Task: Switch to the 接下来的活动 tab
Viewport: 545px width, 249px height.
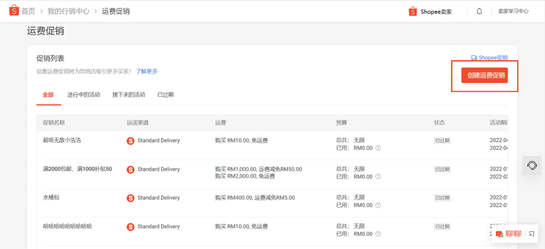Action: (x=129, y=94)
